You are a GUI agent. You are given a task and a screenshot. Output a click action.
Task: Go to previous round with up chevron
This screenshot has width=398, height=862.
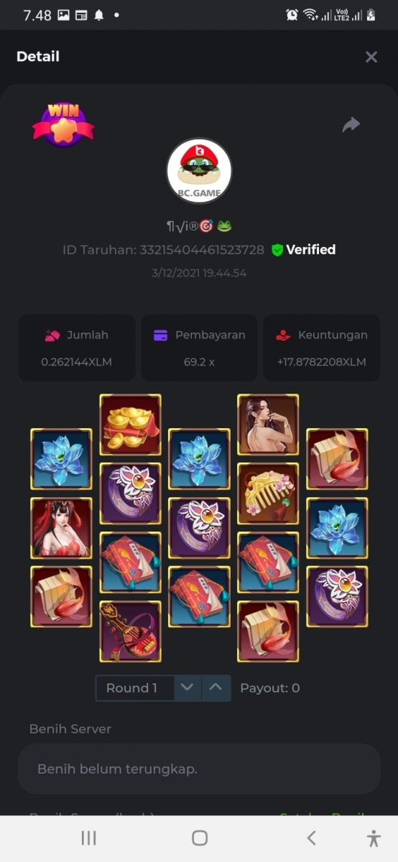point(216,688)
